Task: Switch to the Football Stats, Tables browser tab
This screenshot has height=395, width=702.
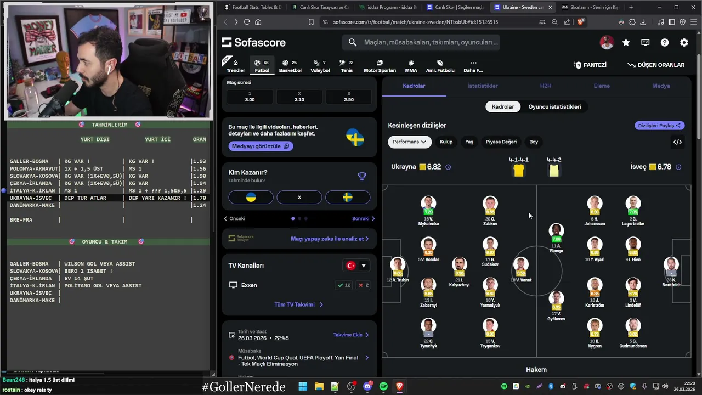Action: (253, 7)
